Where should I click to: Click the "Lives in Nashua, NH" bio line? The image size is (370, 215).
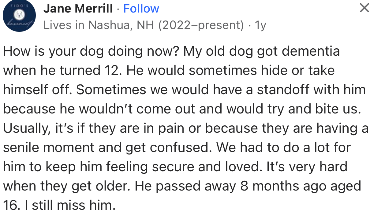pos(99,25)
